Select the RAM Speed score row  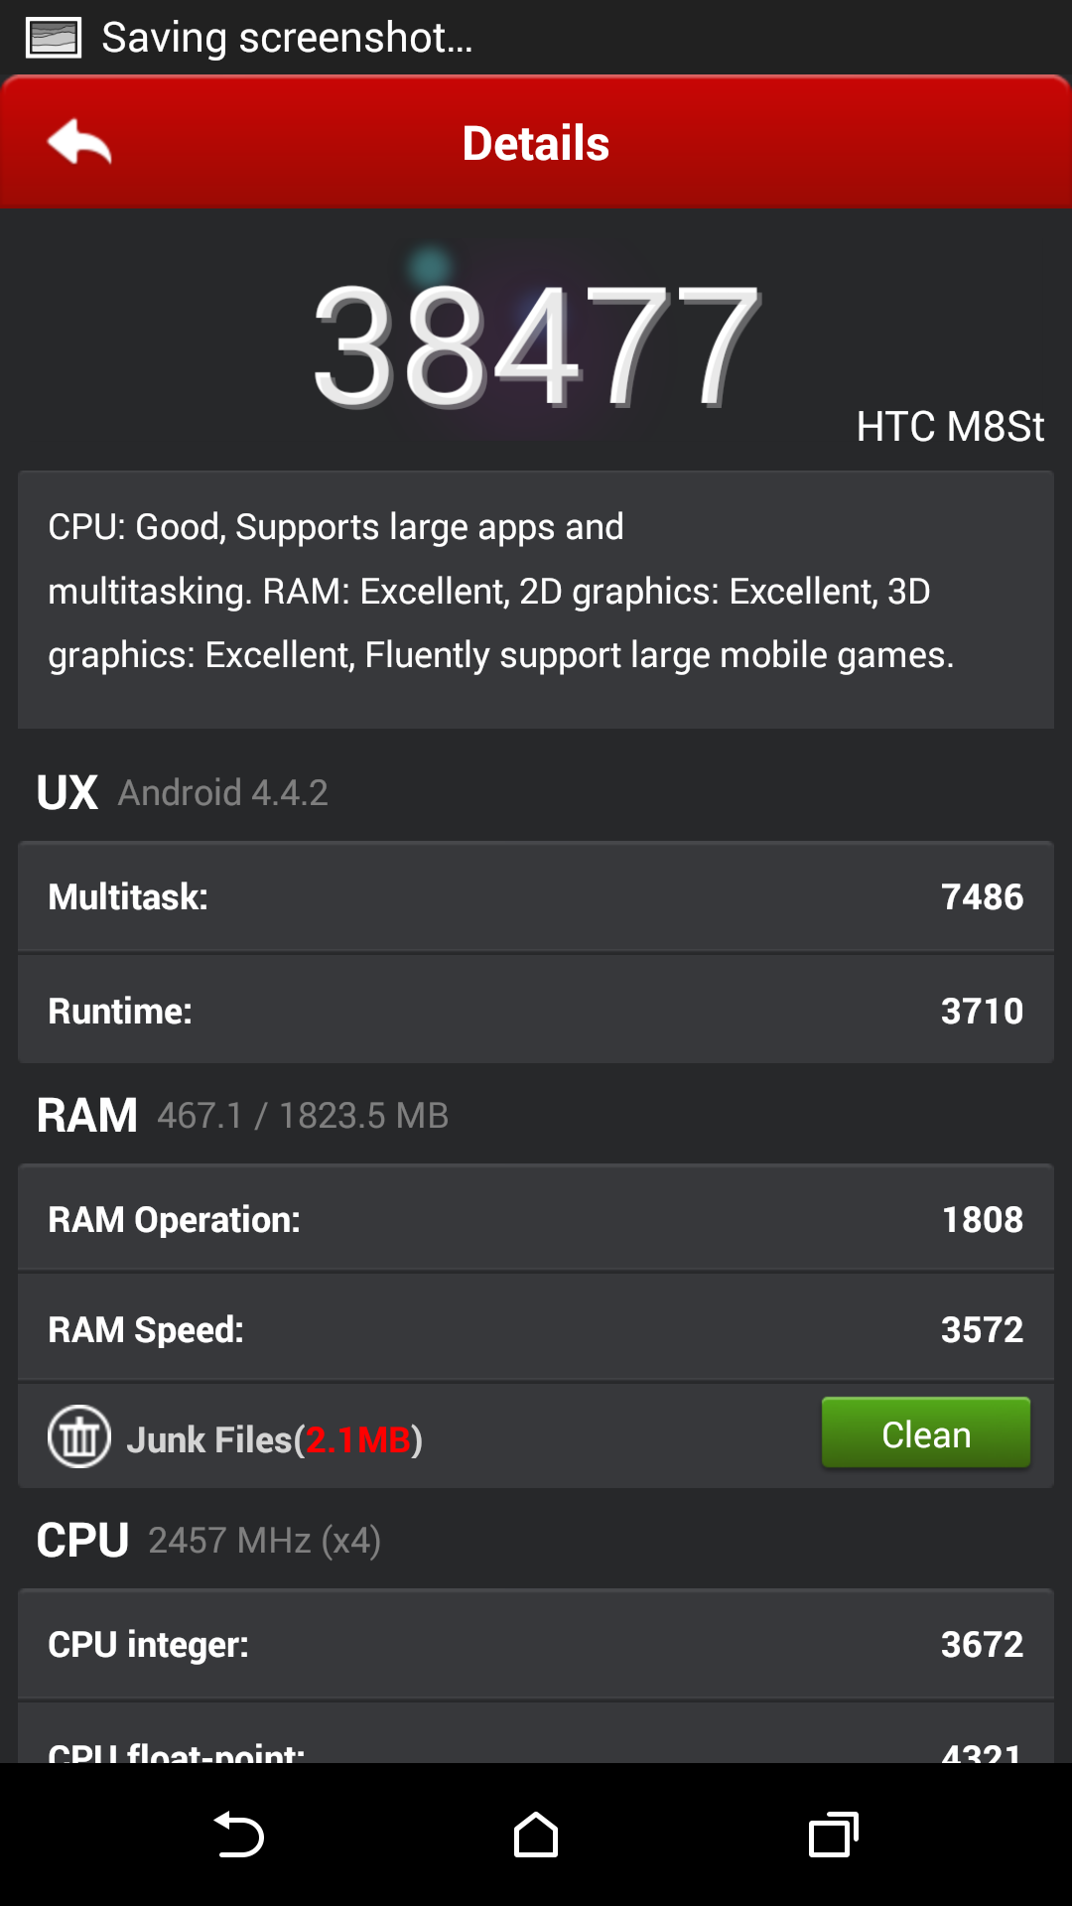pyautogui.click(x=536, y=1328)
